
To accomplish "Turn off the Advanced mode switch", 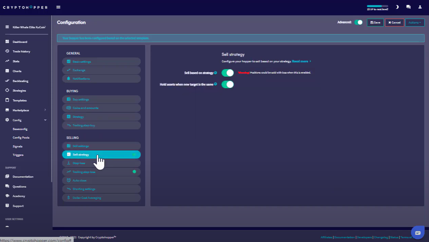I will [358, 22].
